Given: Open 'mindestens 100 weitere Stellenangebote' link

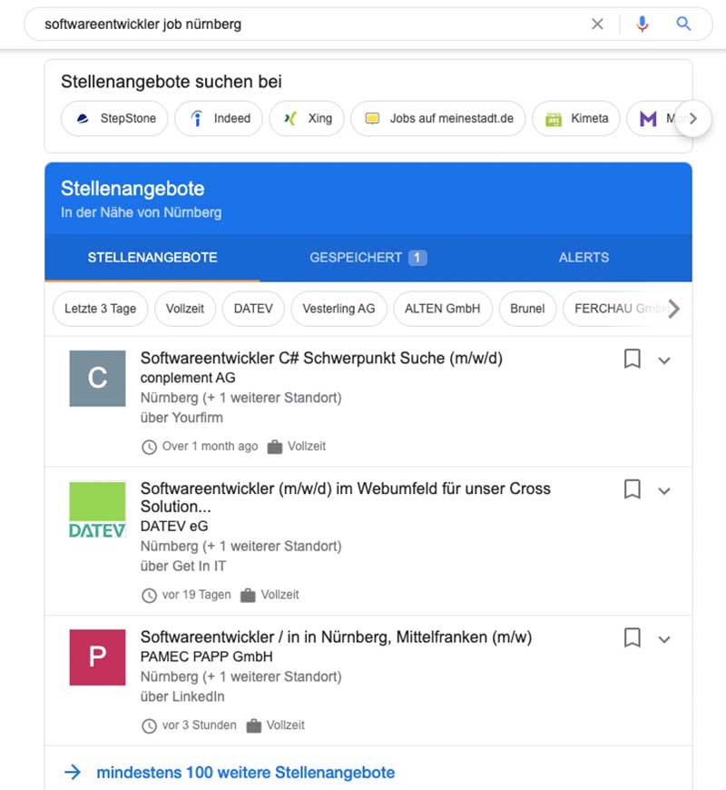Looking at the screenshot, I should click(x=246, y=773).
